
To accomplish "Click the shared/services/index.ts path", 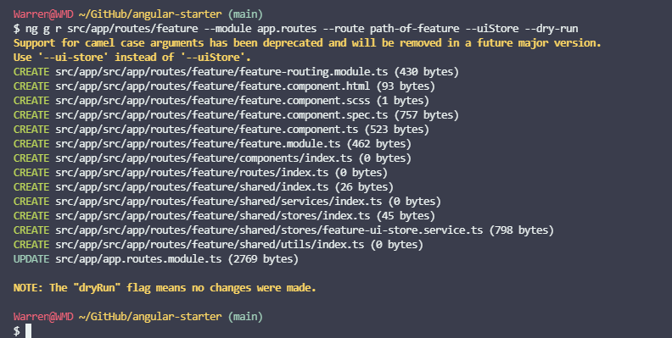I will 219,202.
